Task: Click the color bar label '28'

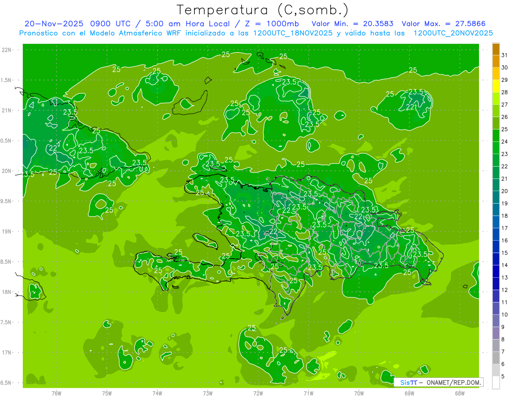Action: click(505, 92)
